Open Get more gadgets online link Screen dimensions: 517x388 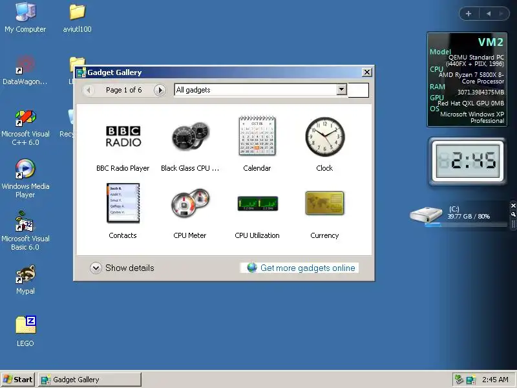(x=308, y=268)
